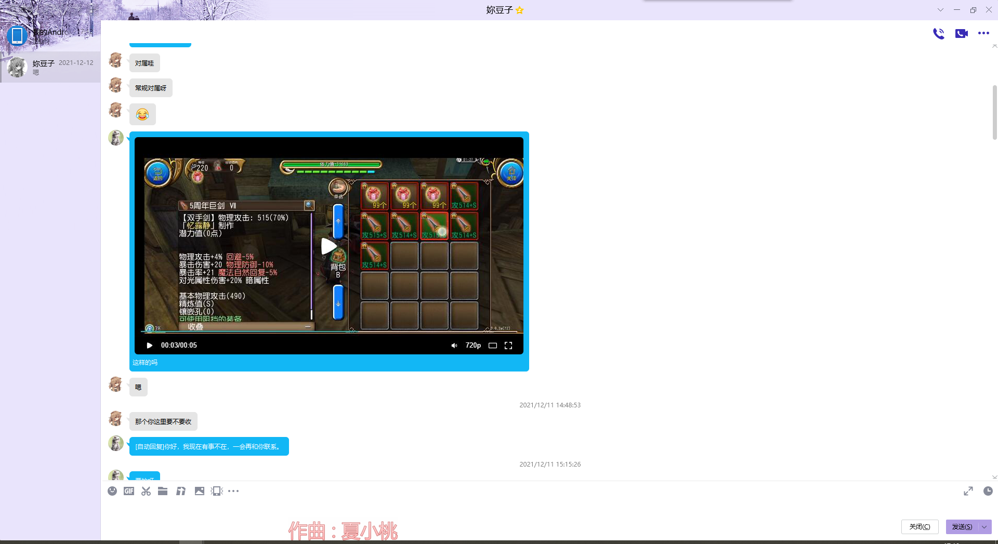Click the 2021/12/11 14:48:53 timestamp

click(550, 405)
